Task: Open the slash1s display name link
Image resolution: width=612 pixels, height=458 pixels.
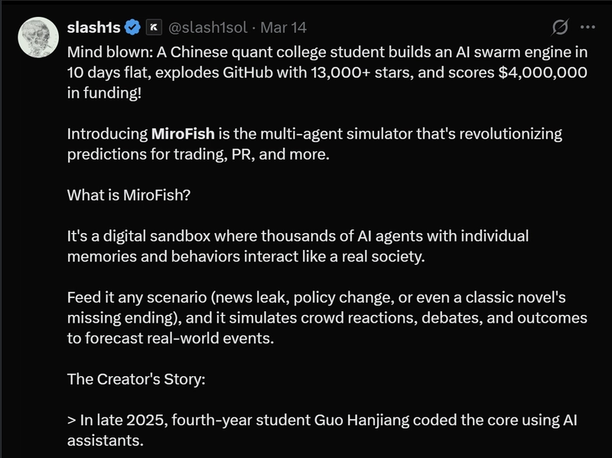Action: 94,28
